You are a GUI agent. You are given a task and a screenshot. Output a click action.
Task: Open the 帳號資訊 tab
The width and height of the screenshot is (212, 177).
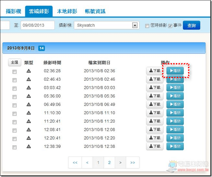click(x=95, y=11)
